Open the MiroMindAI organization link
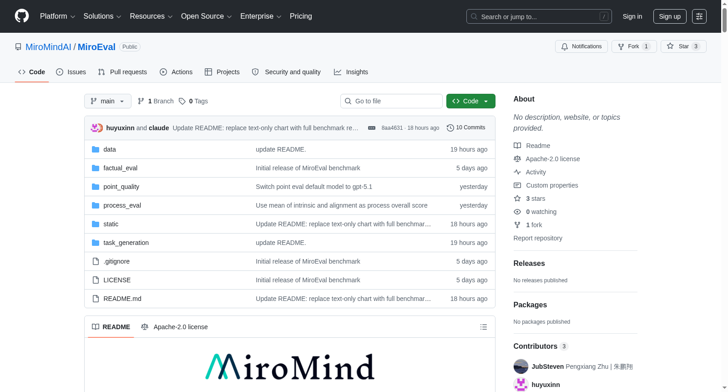The height and width of the screenshot is (392, 728). 48,47
